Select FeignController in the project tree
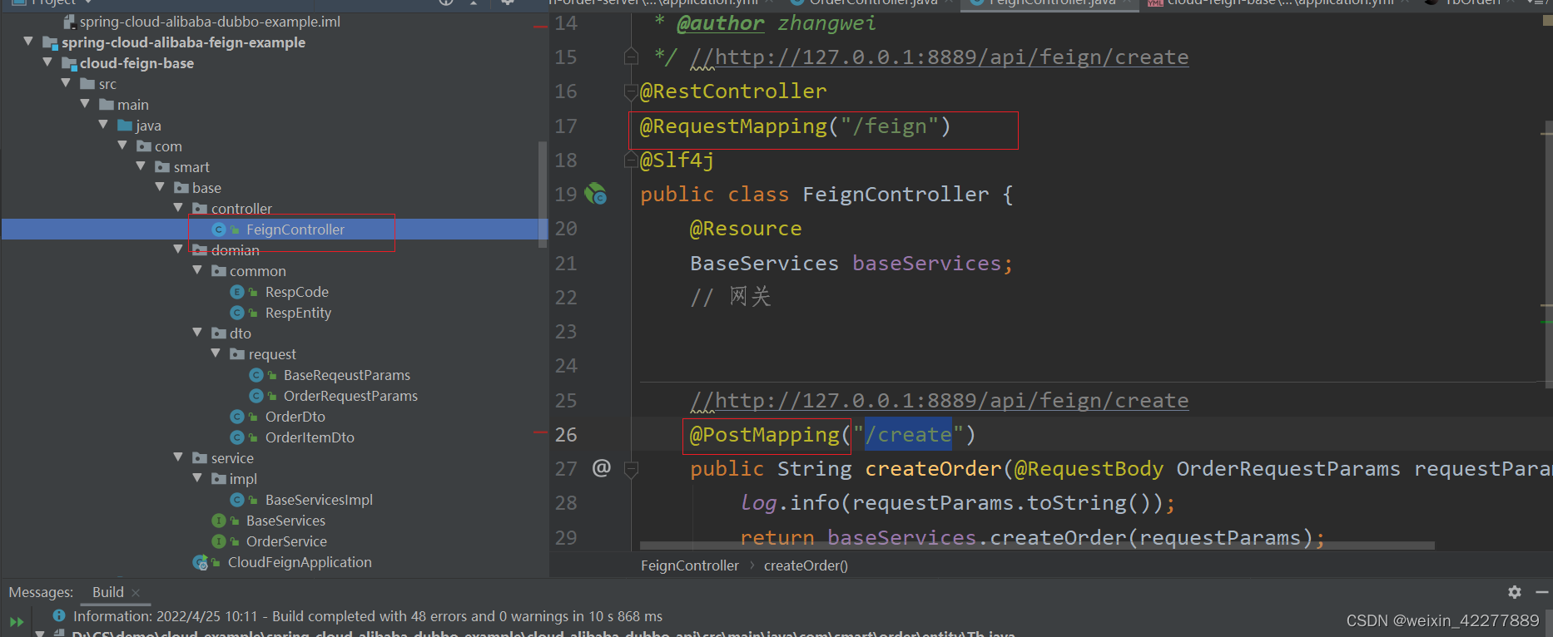 point(295,230)
